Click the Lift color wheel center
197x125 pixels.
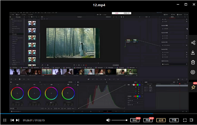(x=17, y=93)
